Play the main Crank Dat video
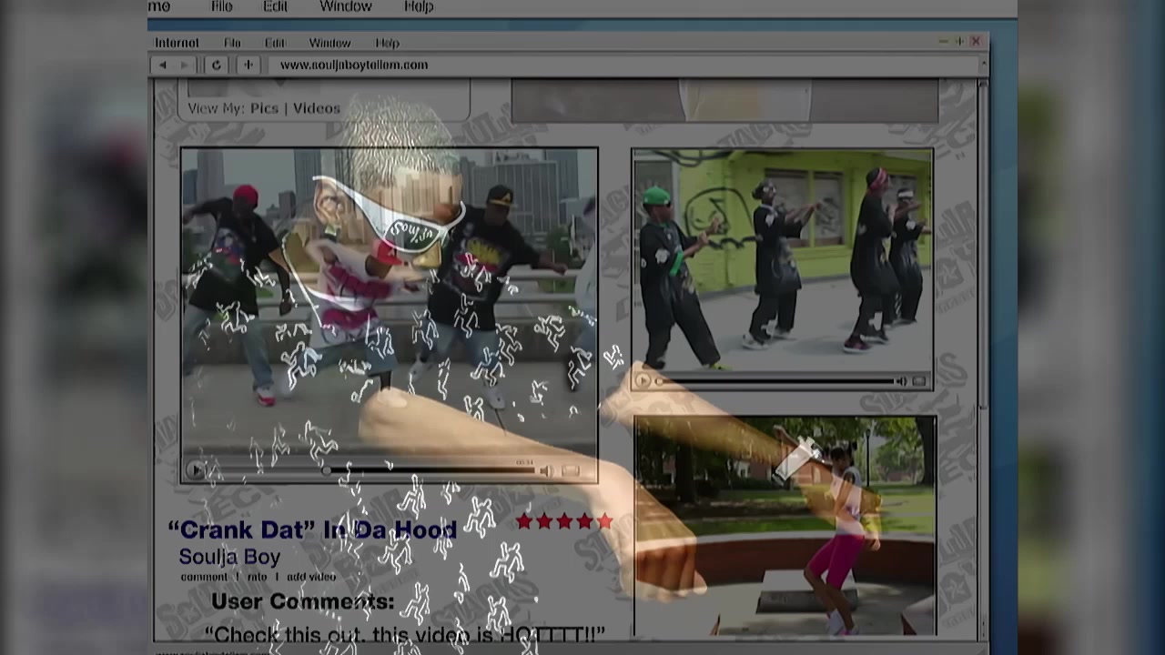Viewport: 1165px width, 655px height. coord(196,470)
